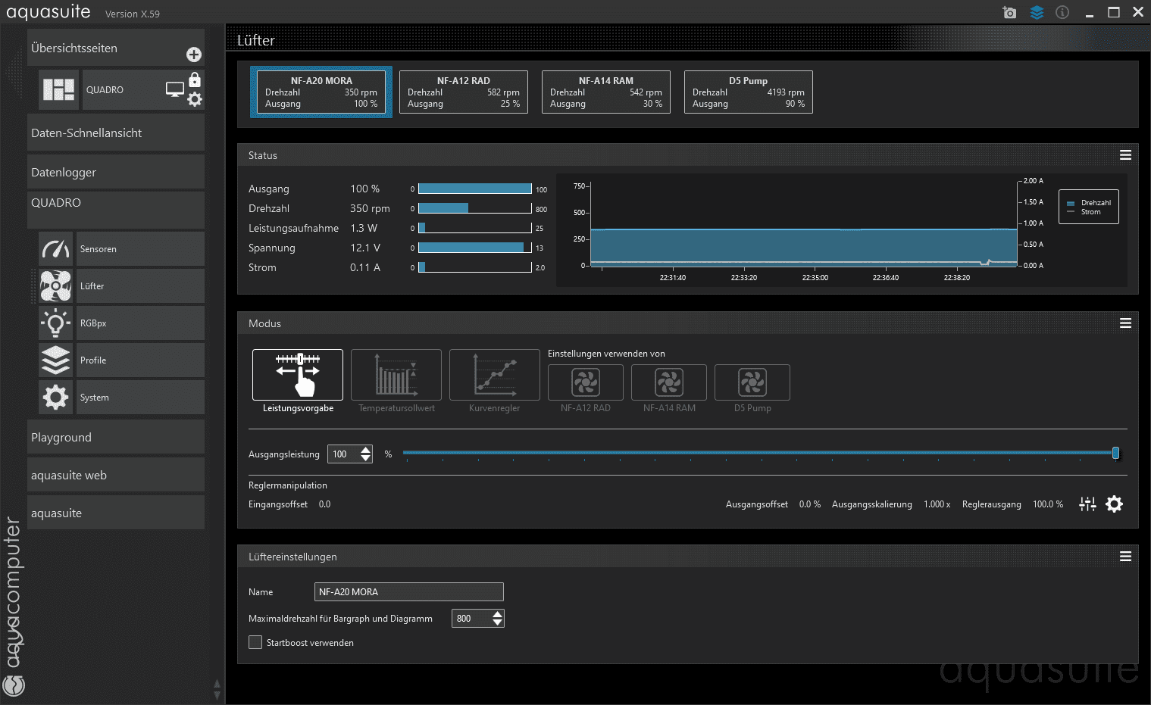Screen dimensions: 1151x705
Task: Click the Ausgangsoffset value 0.0 %
Action: [x=810, y=504]
